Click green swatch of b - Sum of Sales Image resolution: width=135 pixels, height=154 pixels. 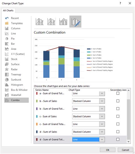pos(37,101)
